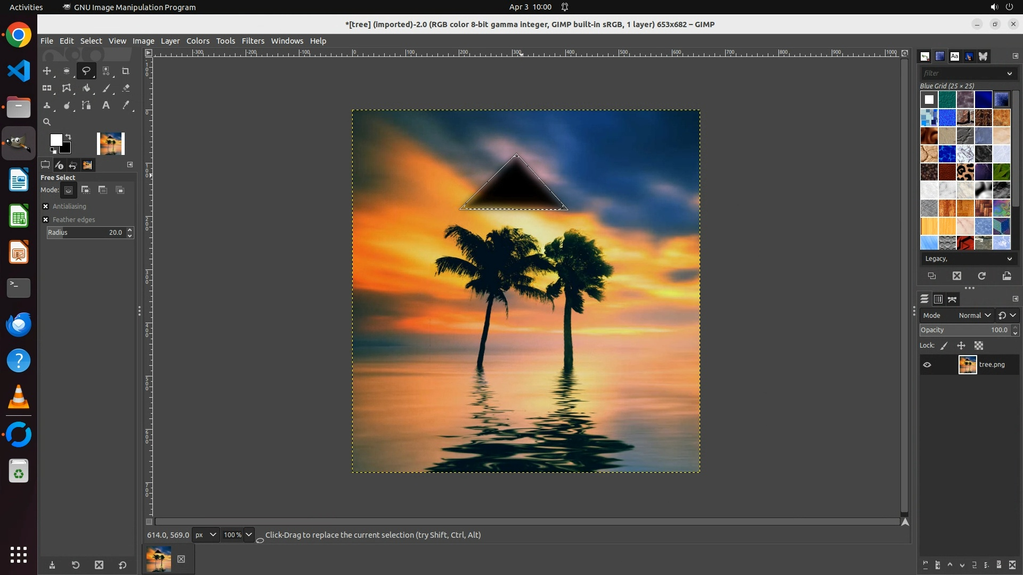1023x575 pixels.
Task: Pick the Eraser tool
Action: (126, 88)
